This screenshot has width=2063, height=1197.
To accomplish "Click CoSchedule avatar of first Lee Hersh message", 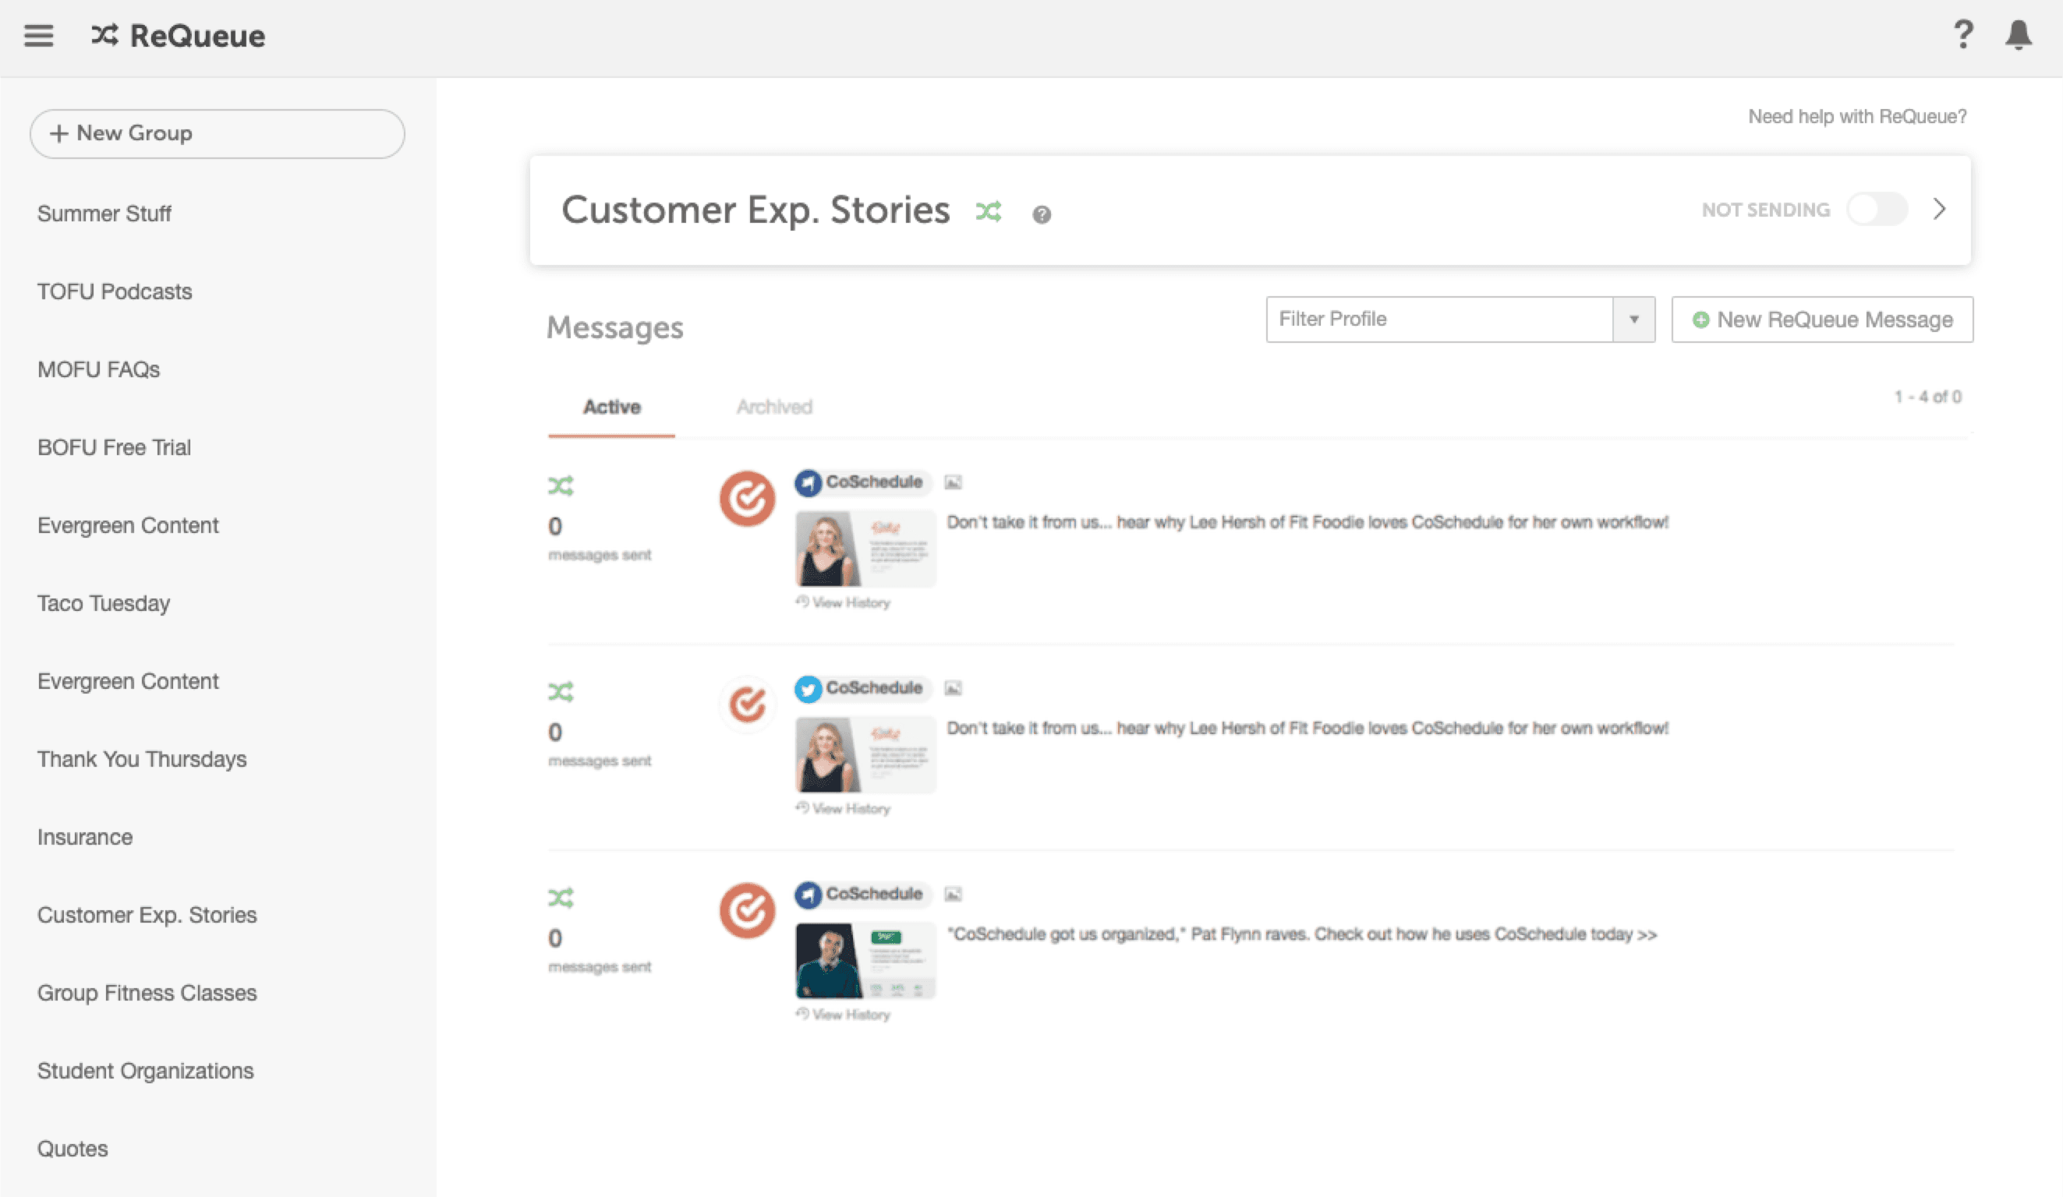I will click(747, 498).
